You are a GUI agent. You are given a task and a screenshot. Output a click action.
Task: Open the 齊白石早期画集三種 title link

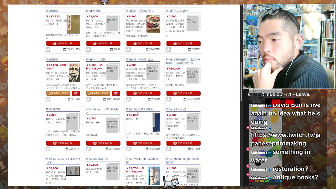pyautogui.click(x=97, y=159)
